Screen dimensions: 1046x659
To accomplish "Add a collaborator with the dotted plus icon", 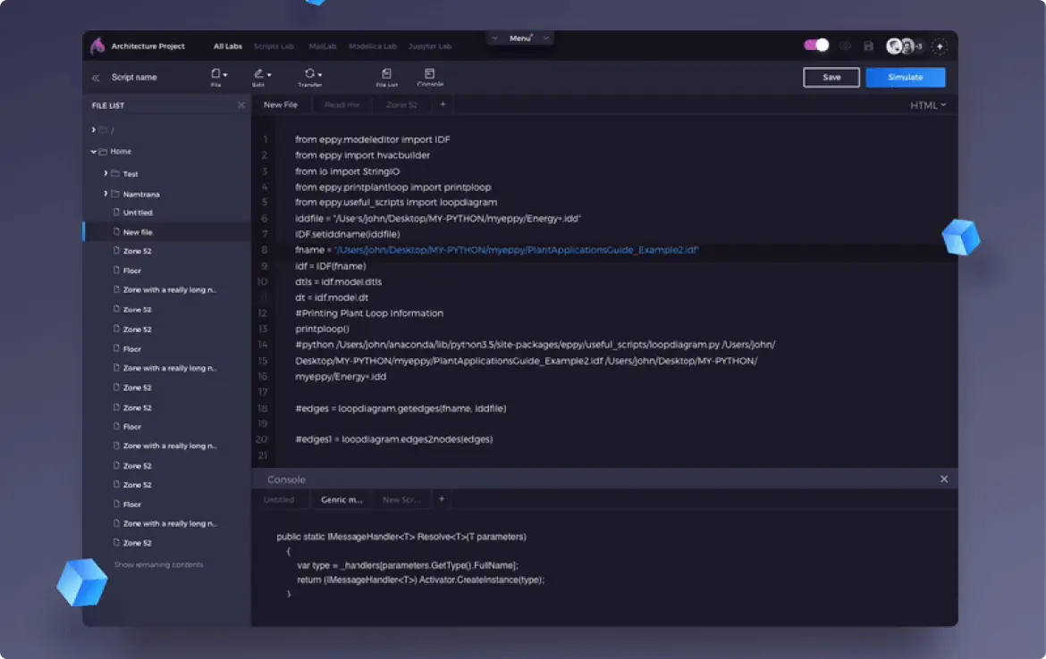I will 940,46.
